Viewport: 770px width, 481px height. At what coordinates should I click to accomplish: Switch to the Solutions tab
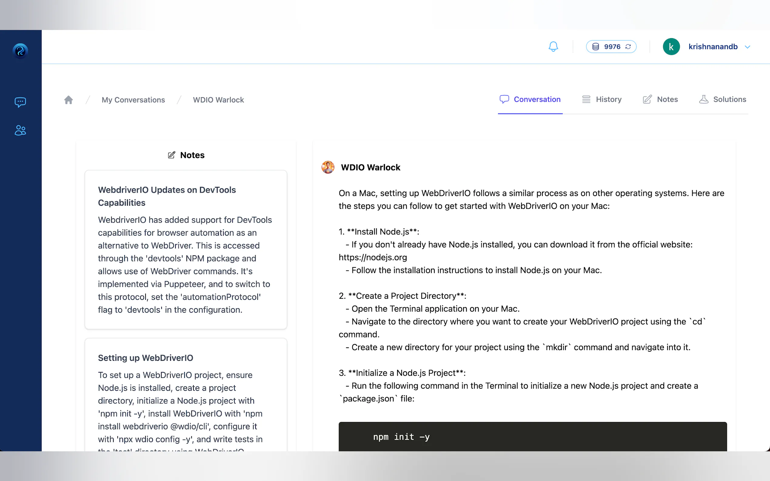[723, 99]
